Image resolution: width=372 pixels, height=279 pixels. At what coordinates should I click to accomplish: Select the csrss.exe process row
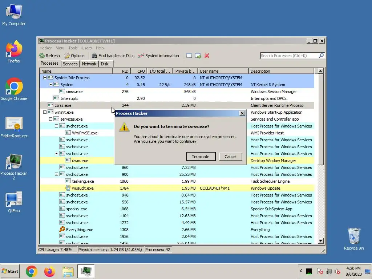point(177,105)
